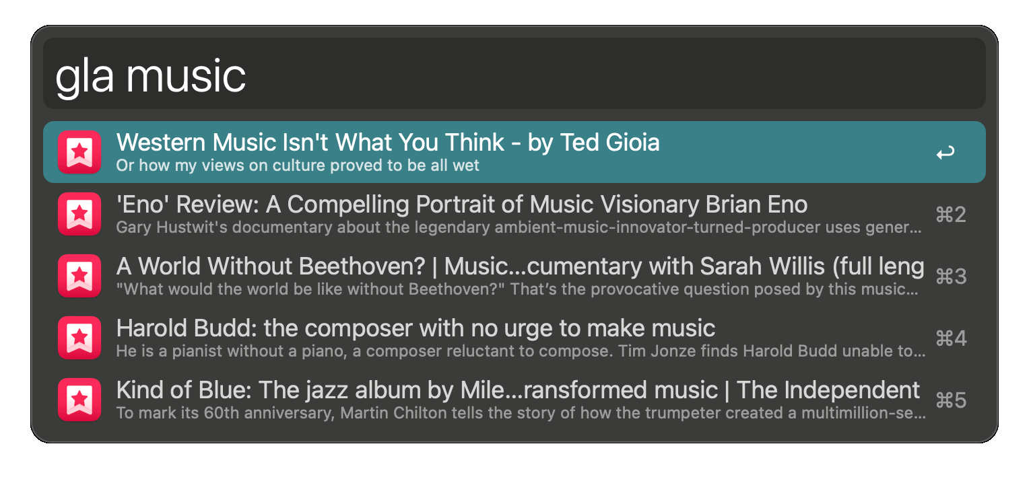Open Harold Budd: the composer article title

[416, 328]
